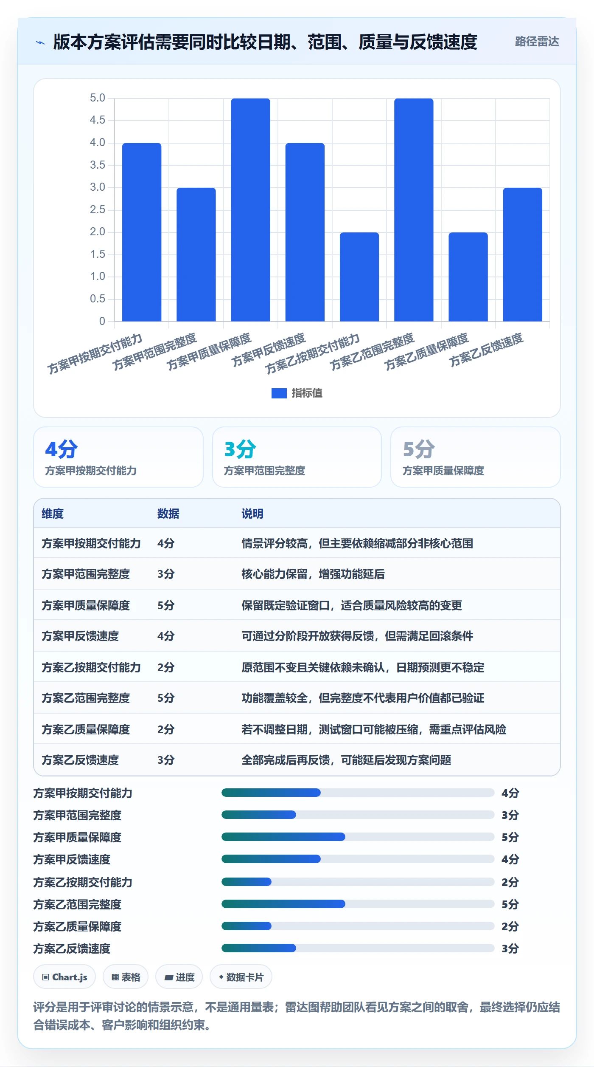This screenshot has width=594, height=1067.
Task: Click the 路径雷达 label in header
Action: [537, 42]
